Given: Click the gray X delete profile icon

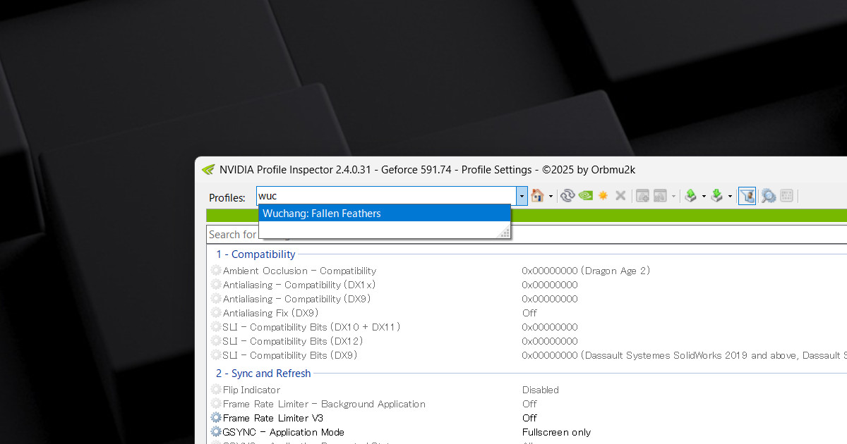Looking at the screenshot, I should pos(620,196).
